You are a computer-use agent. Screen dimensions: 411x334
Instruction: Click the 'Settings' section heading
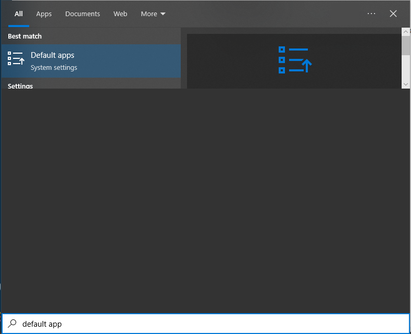20,86
